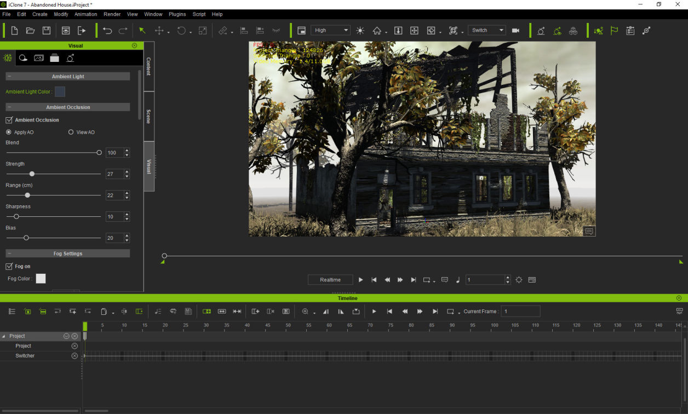This screenshot has width=688, height=414.
Task: Click the Fog Color swatch
Action: (x=41, y=279)
